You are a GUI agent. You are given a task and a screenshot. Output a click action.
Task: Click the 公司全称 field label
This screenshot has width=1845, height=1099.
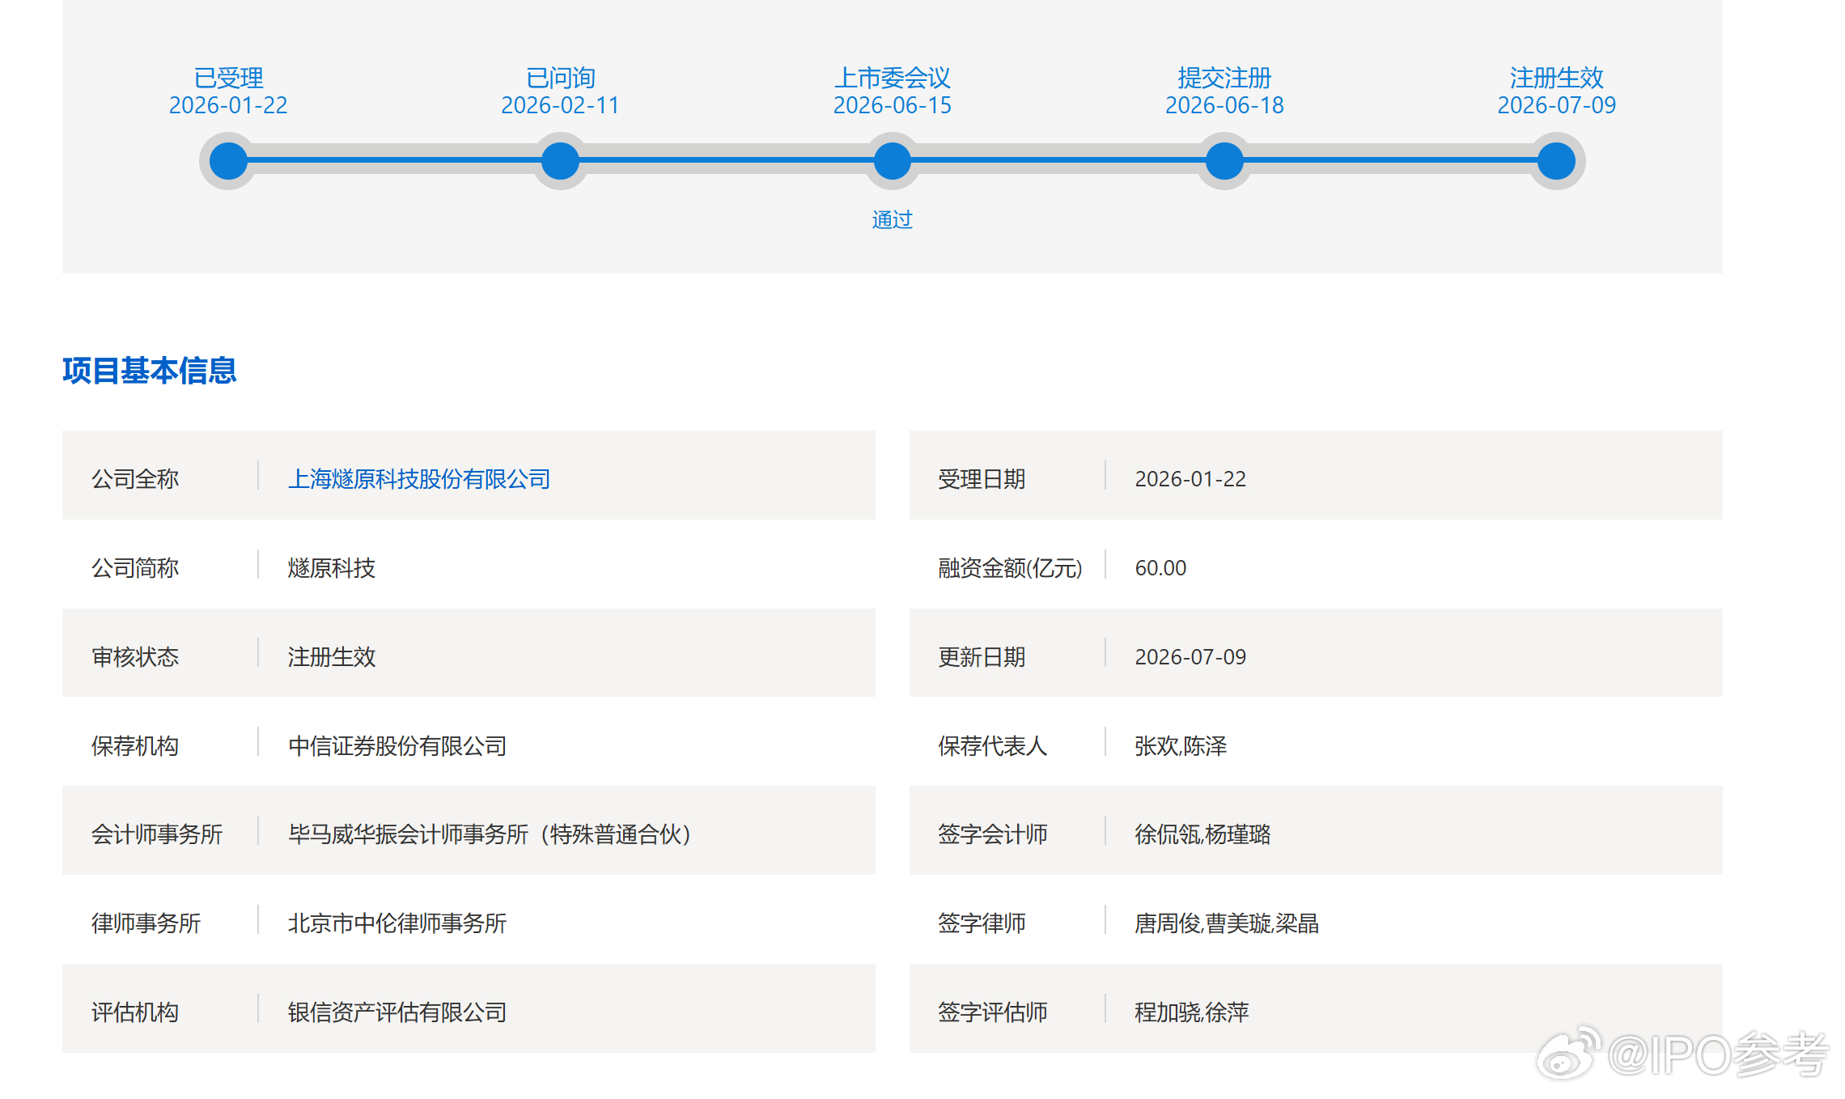pyautogui.click(x=135, y=479)
